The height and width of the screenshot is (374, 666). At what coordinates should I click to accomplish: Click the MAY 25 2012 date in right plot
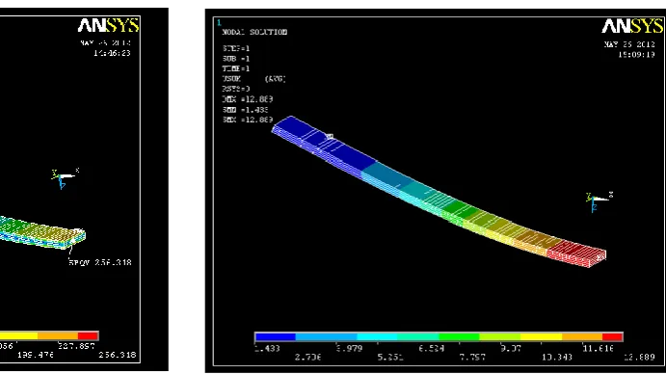pos(629,44)
